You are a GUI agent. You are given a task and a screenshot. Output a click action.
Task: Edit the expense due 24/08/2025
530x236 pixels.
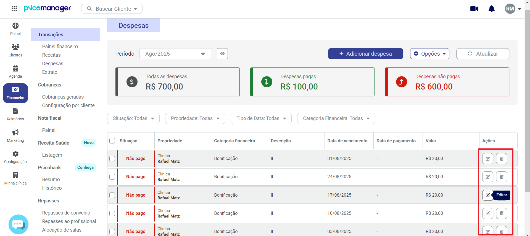(x=488, y=177)
